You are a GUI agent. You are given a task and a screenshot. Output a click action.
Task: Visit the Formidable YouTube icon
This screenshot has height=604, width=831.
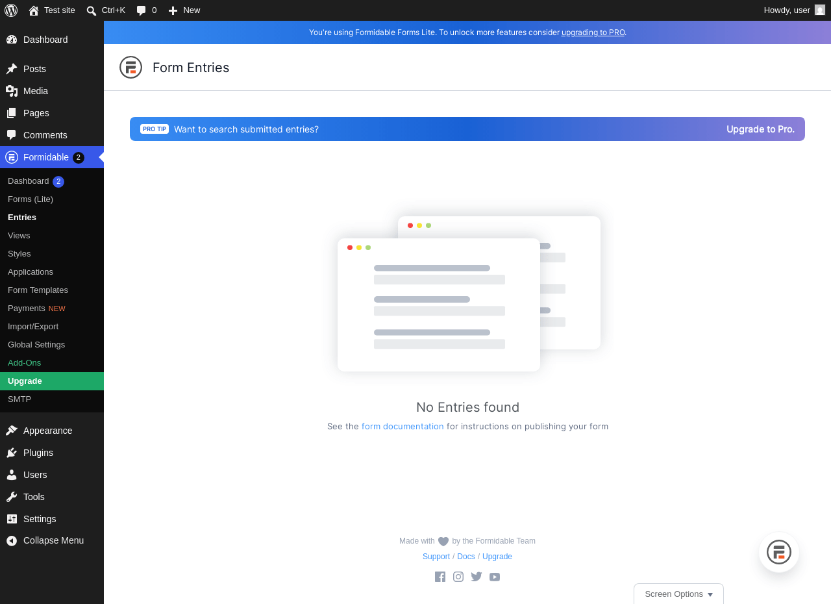(x=495, y=577)
